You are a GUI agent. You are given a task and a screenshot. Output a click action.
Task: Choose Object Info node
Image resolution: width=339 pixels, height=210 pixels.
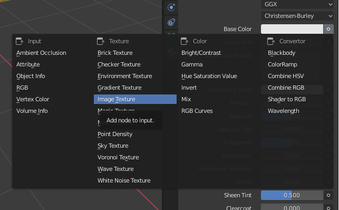pos(31,76)
